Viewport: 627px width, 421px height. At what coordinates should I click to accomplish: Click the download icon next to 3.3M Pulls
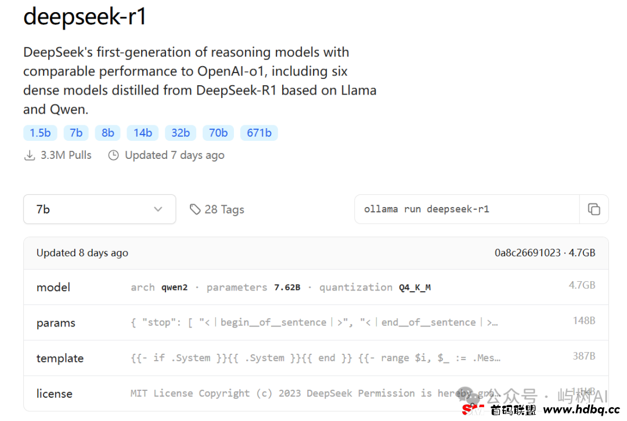30,155
